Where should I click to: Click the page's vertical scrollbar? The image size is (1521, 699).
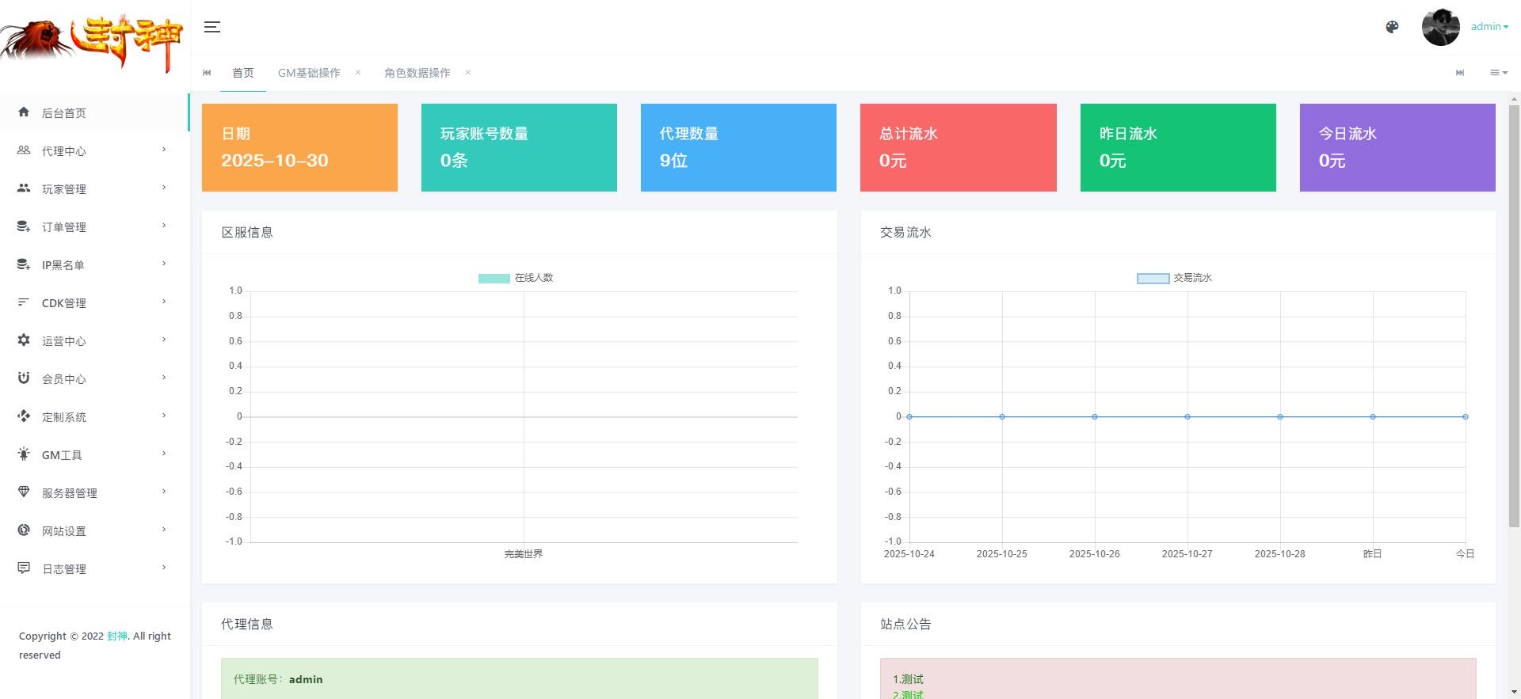pos(1514,317)
